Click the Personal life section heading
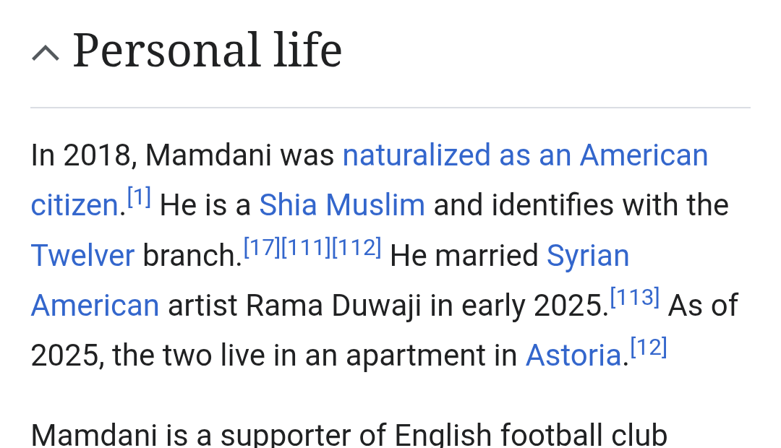Image resolution: width=781 pixels, height=448 pixels. coord(208,50)
